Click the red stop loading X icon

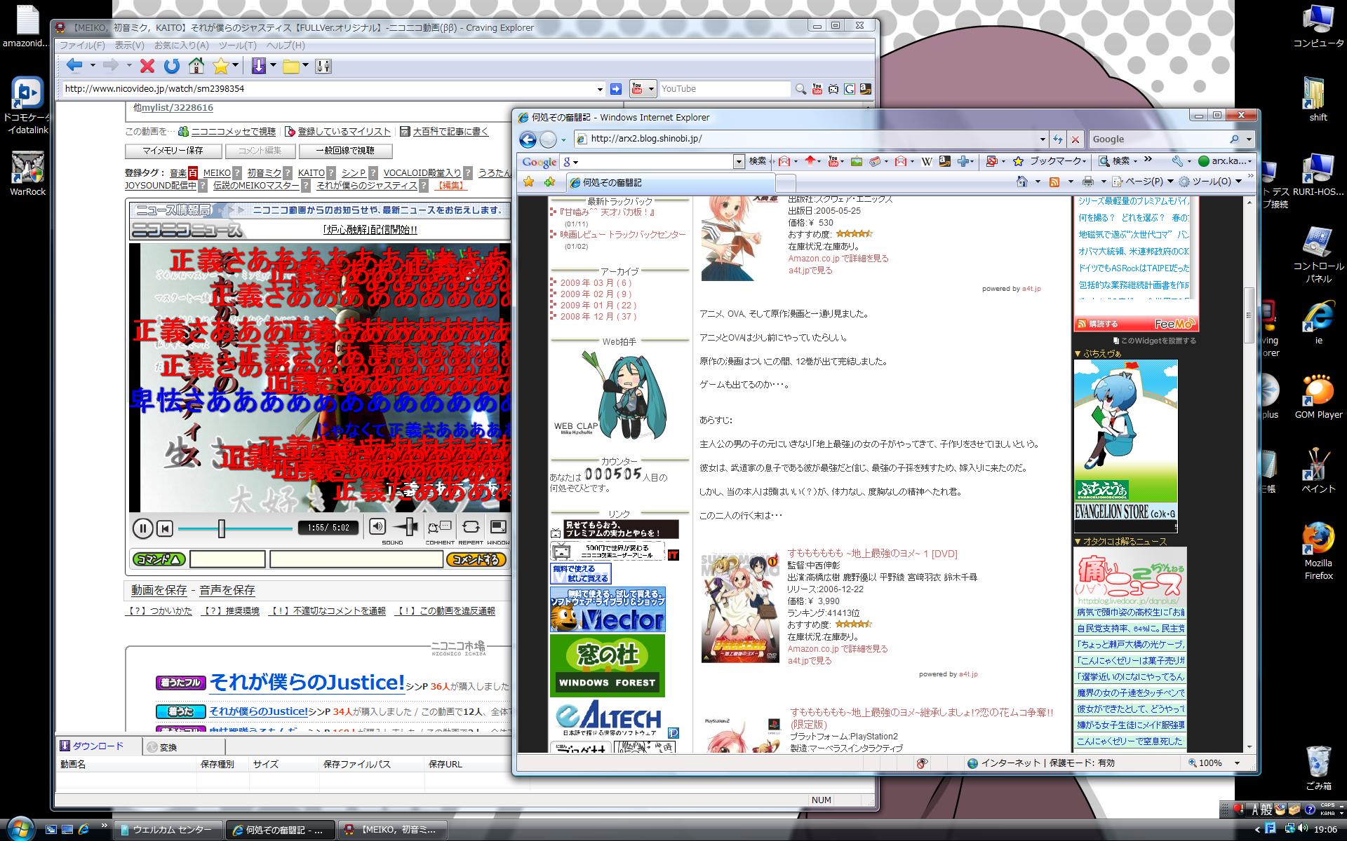[147, 66]
